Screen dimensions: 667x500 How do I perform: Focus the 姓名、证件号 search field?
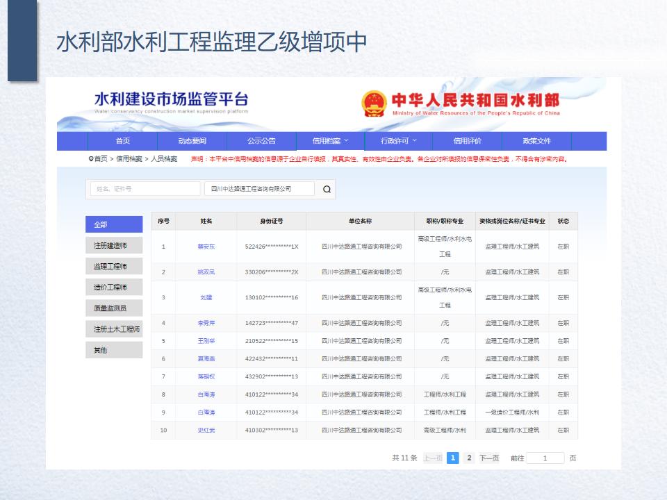click(145, 189)
